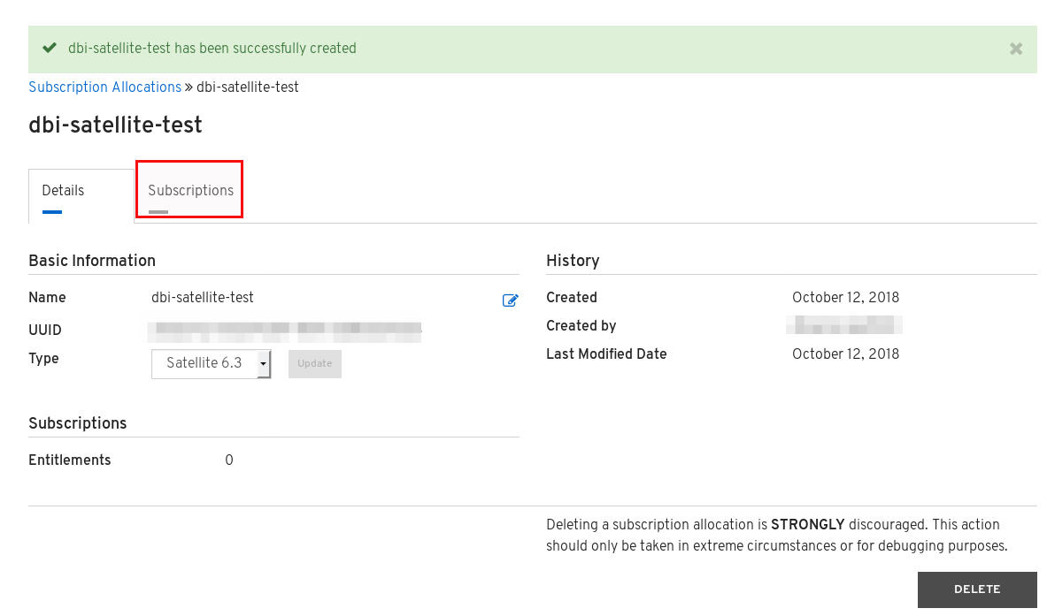Click the edit name pencil icon
This screenshot has height=616, width=1047.
click(510, 300)
